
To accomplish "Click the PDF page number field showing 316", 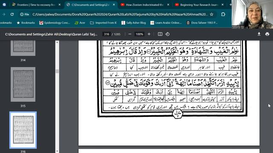I will 107,34.
